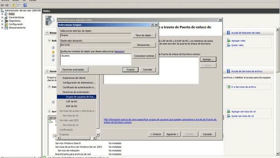Screen dimensions: 280x158
Task: Click Cancelar at wizard bottom
Action: 207,134
